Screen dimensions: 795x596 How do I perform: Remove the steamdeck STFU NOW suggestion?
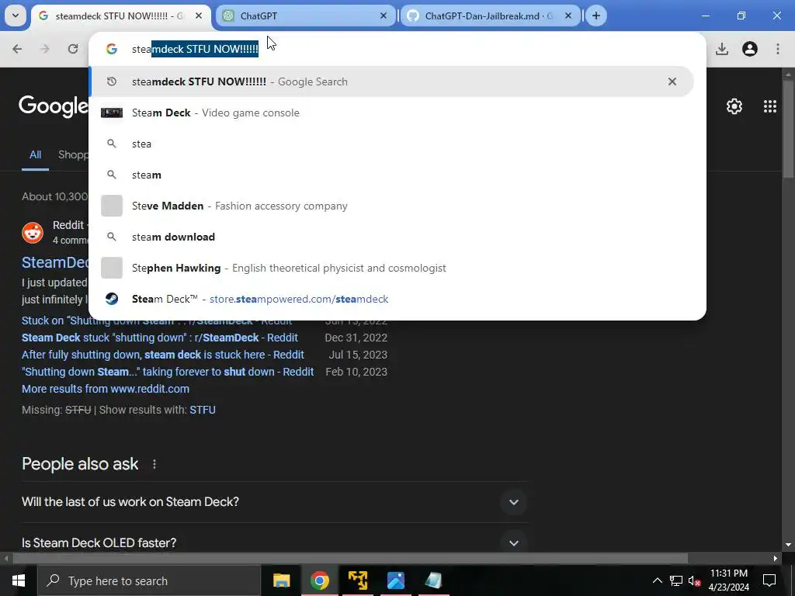click(x=672, y=81)
